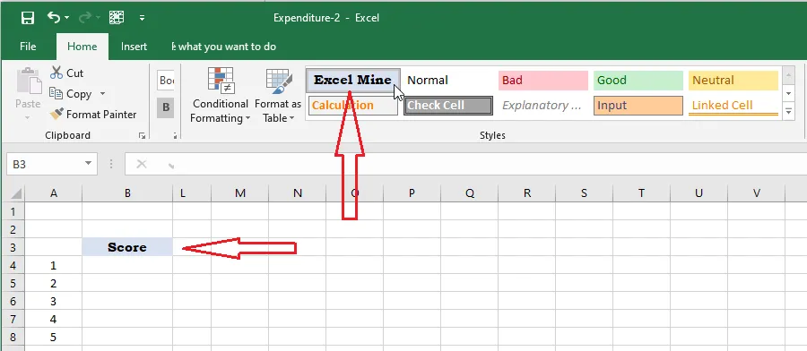This screenshot has width=807, height=351.
Task: Select column U header
Action: pos(699,193)
